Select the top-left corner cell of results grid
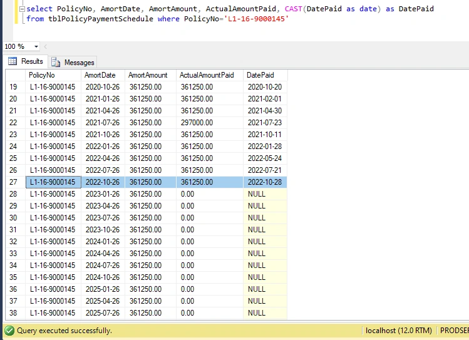Screen dimensions: 469x340 (x=16, y=75)
